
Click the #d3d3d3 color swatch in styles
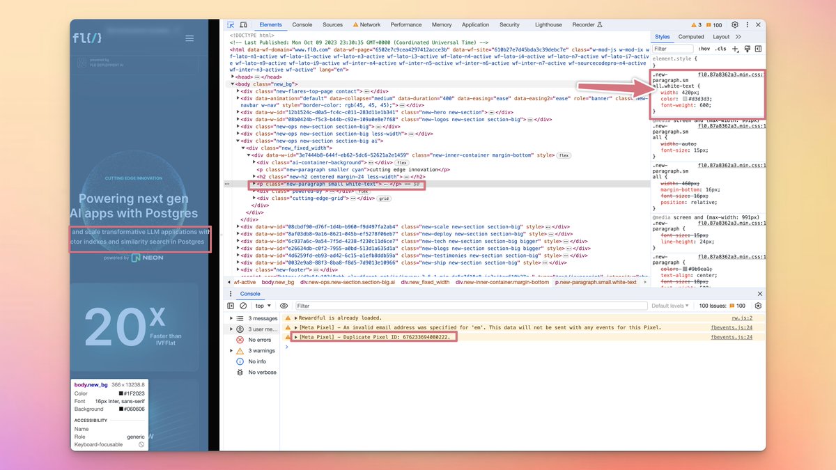click(685, 97)
